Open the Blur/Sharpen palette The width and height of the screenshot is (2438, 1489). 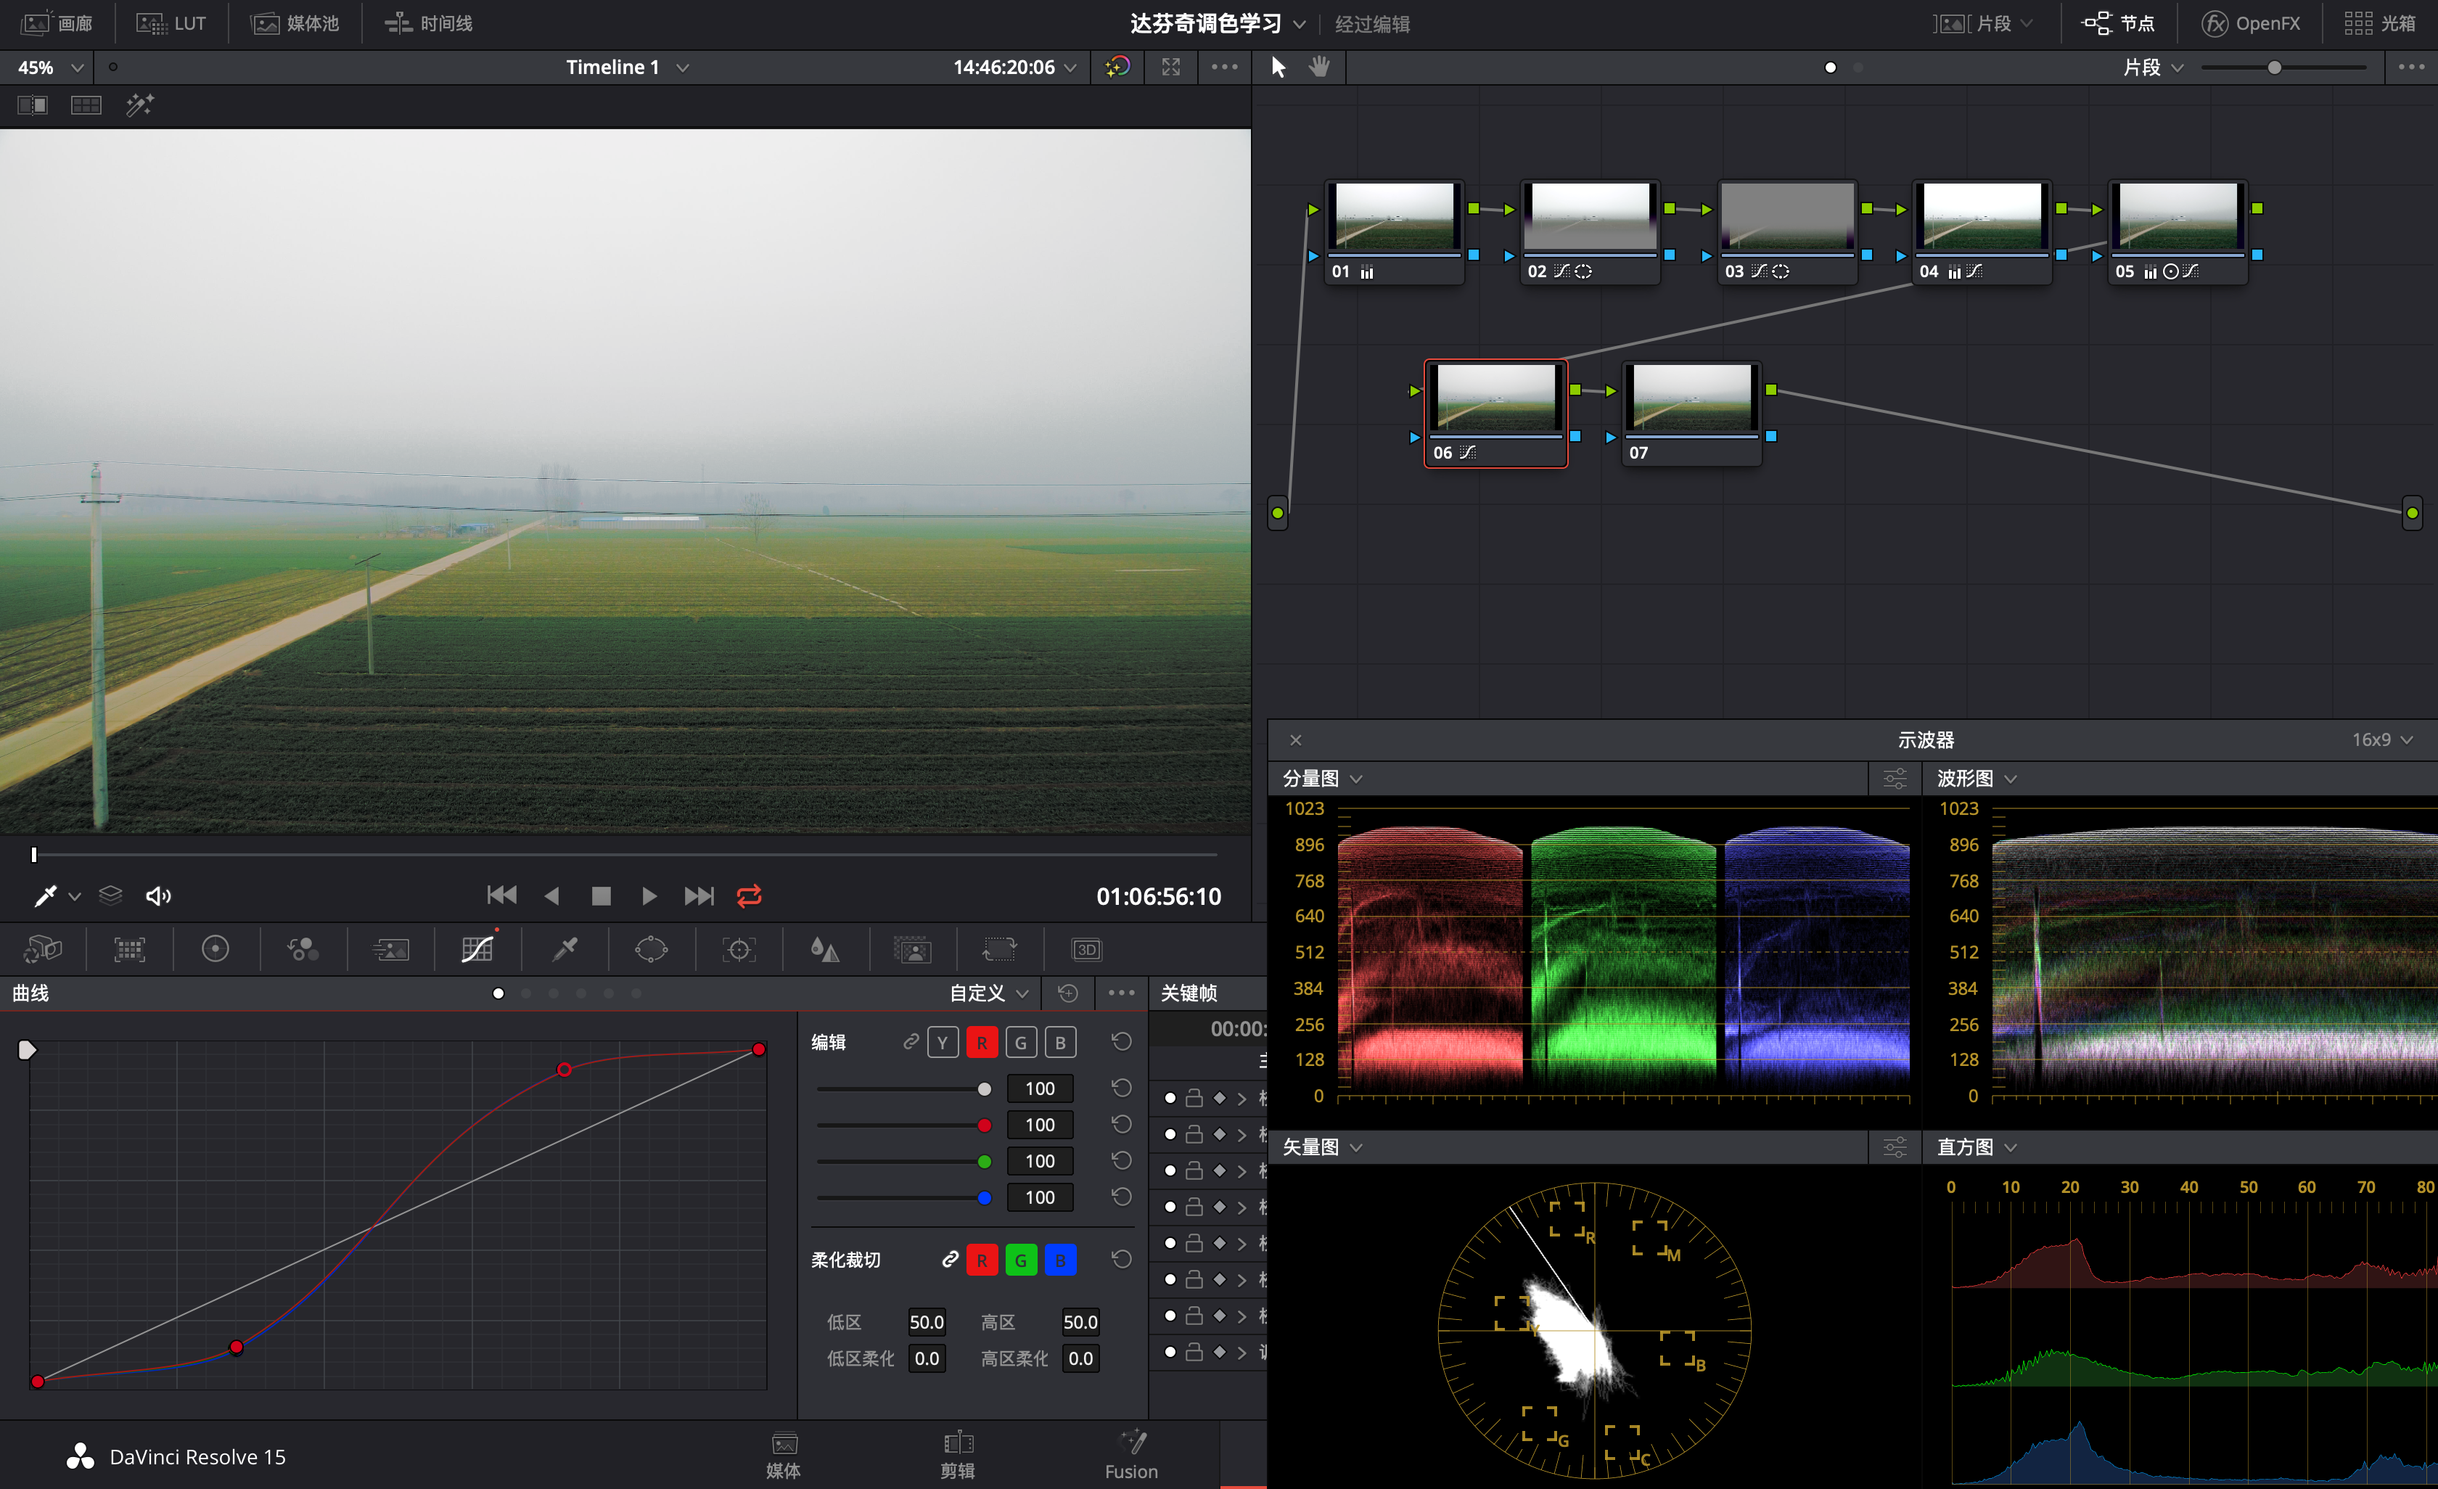825,950
